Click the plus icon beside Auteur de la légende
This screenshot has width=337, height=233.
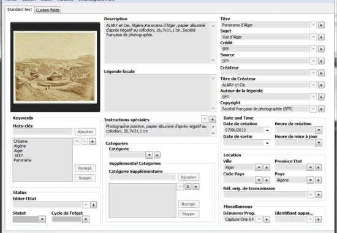321,97
